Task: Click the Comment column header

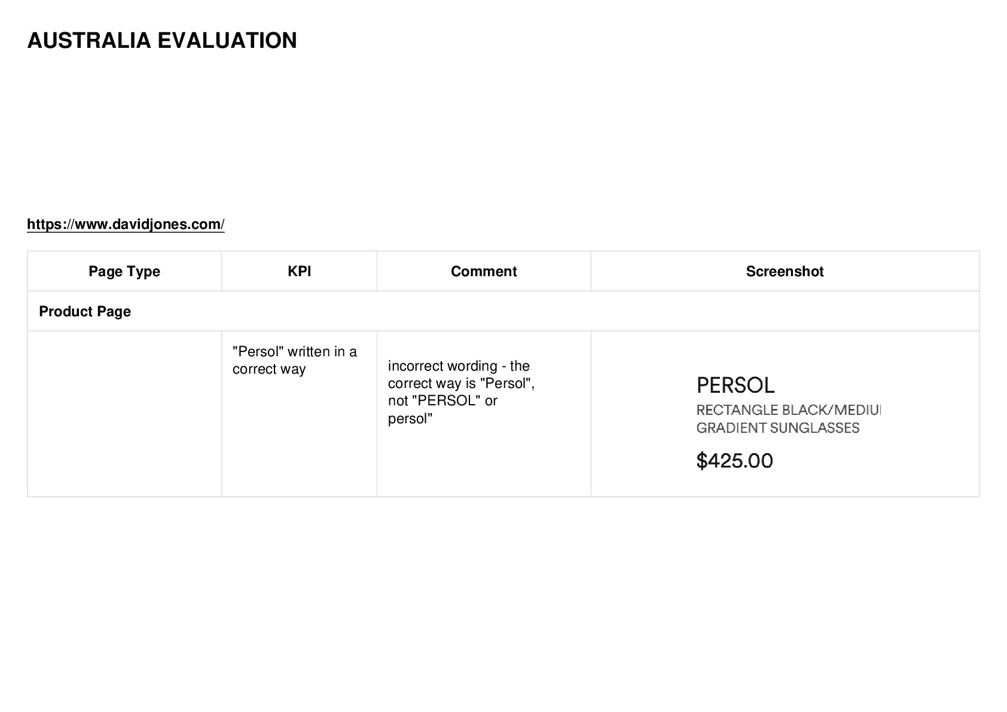Action: point(484,271)
